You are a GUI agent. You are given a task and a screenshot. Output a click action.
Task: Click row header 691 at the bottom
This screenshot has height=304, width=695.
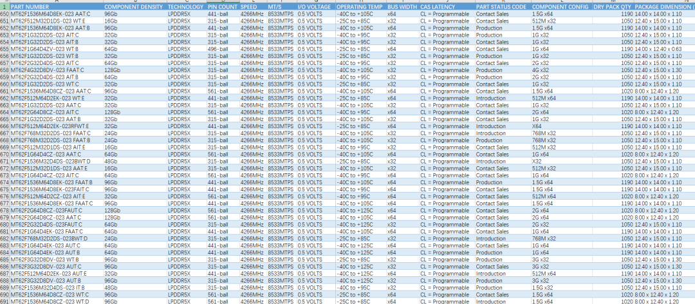click(x=5, y=301)
